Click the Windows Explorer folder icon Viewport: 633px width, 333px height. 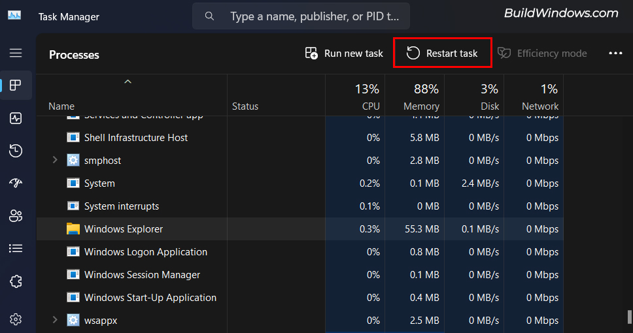tap(73, 229)
